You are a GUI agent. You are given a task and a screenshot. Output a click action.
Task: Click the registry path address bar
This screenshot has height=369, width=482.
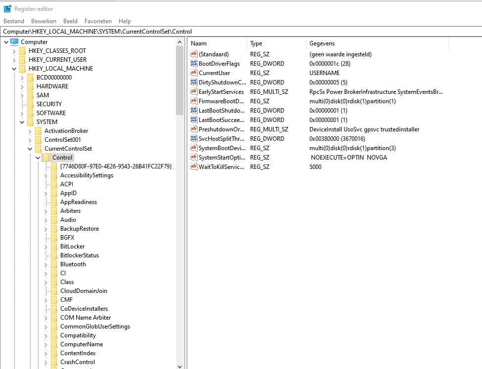click(241, 32)
